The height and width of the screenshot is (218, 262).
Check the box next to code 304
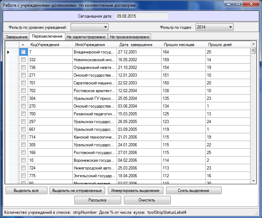tap(24, 98)
